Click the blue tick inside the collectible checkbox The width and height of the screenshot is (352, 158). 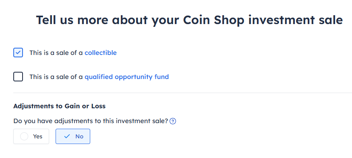18,53
